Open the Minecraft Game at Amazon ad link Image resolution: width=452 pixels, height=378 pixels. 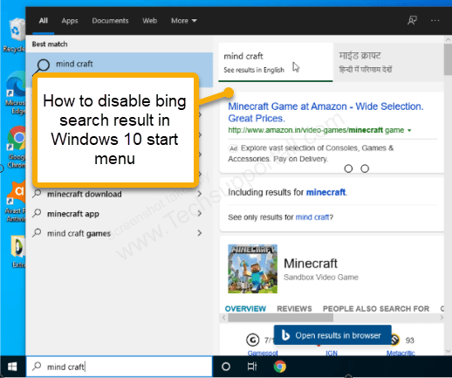(x=325, y=113)
